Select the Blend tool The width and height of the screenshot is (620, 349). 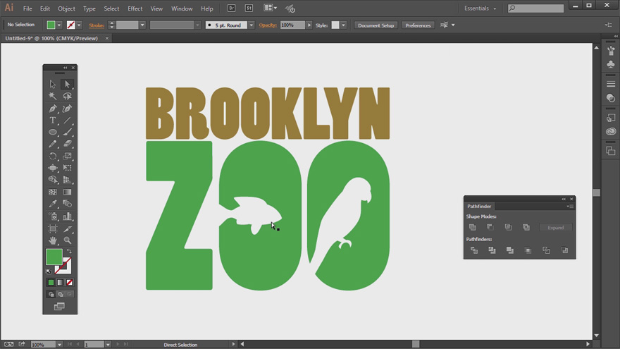coord(67,204)
